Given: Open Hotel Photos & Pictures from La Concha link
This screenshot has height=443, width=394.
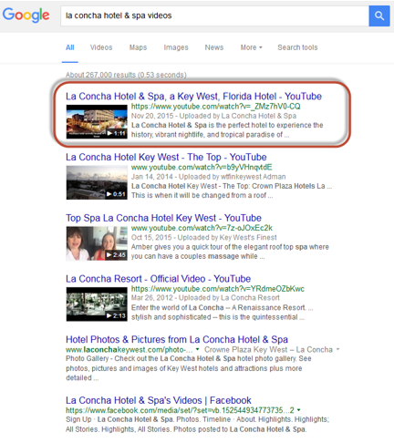Looking at the screenshot, I should click(177, 339).
